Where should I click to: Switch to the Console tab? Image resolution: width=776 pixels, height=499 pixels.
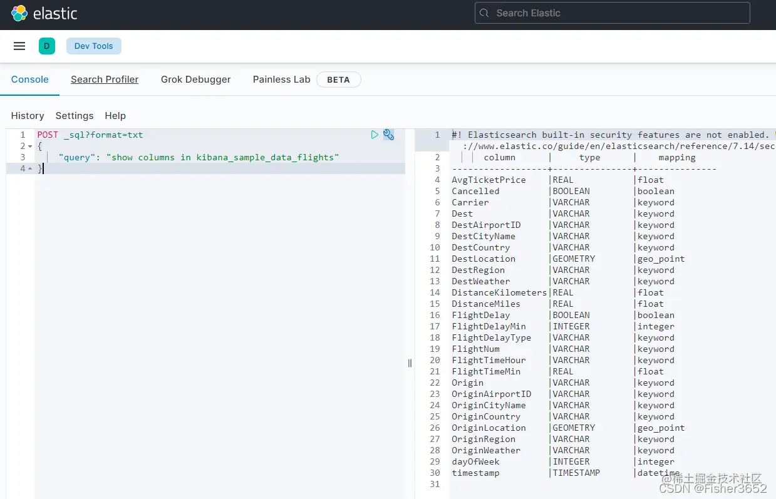[29, 80]
